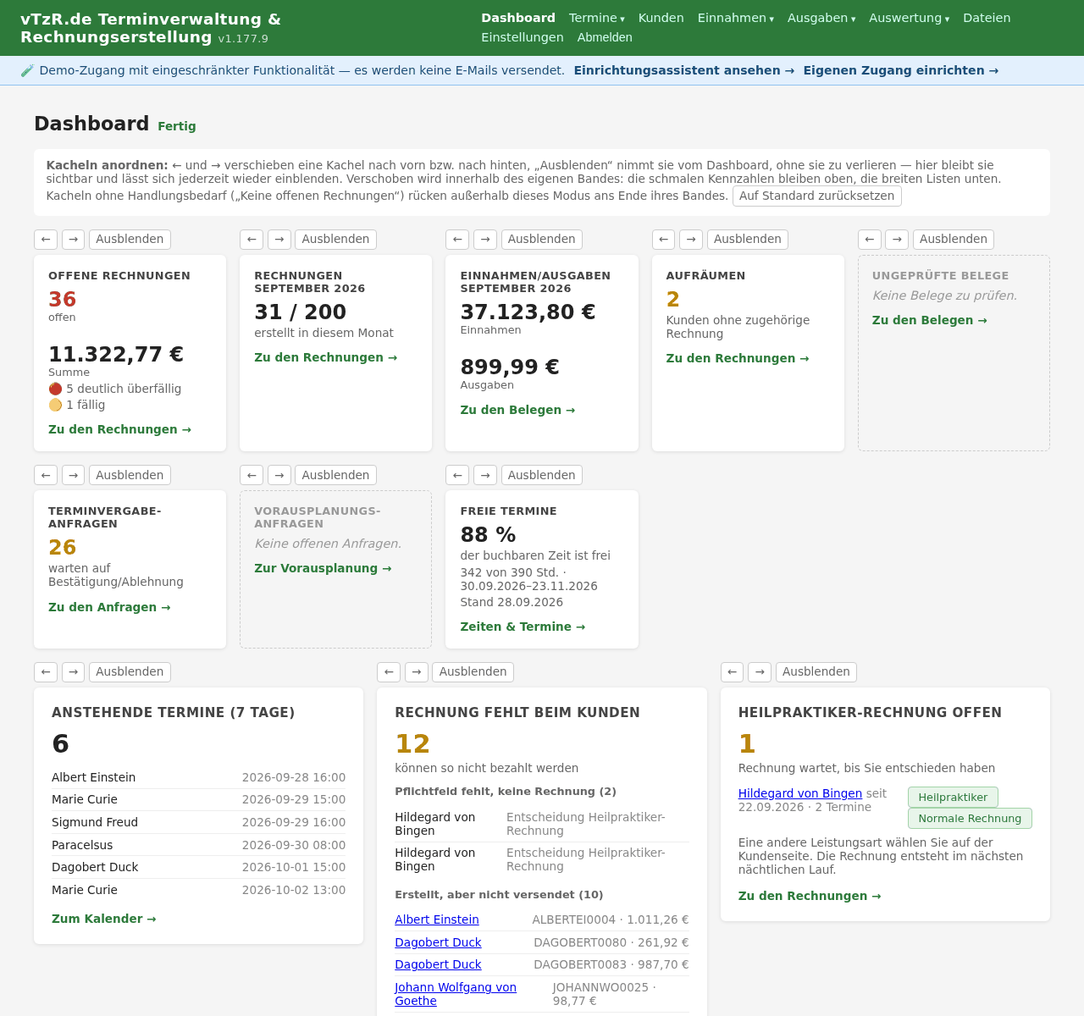Open the Einnahmen dropdown in the navigation
The image size is (1084, 1016).
(x=736, y=18)
